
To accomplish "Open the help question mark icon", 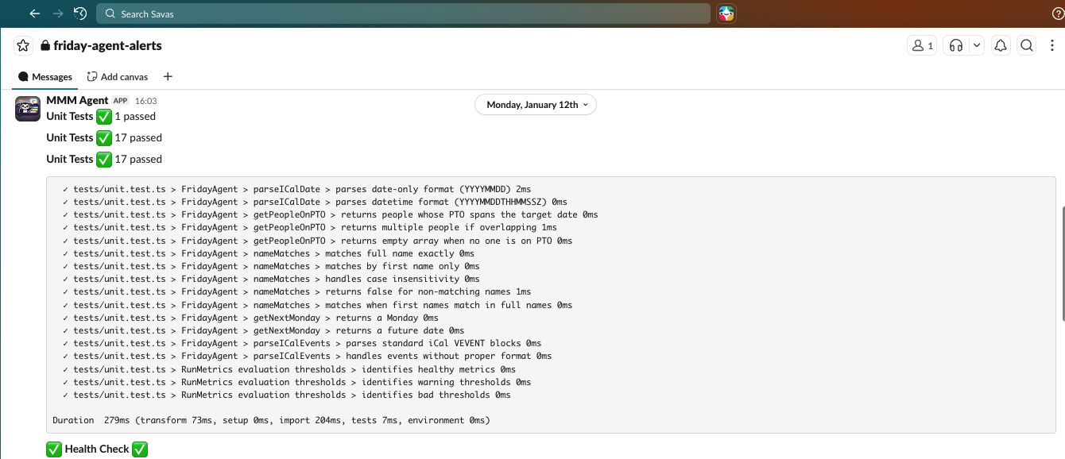I will [x=1057, y=13].
